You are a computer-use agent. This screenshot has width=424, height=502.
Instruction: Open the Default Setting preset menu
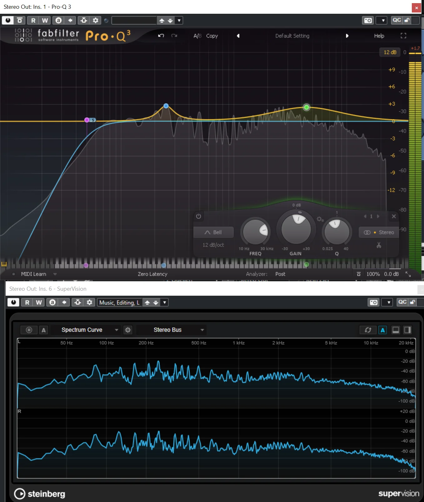click(x=292, y=36)
